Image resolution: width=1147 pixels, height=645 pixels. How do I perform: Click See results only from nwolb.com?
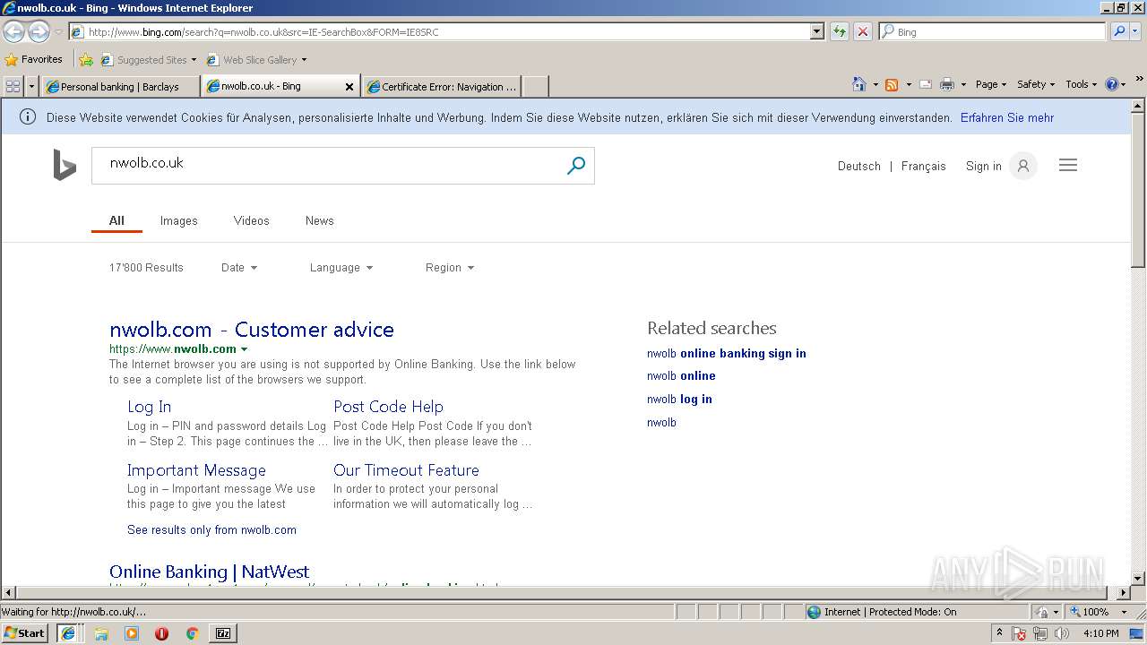pyautogui.click(x=211, y=530)
